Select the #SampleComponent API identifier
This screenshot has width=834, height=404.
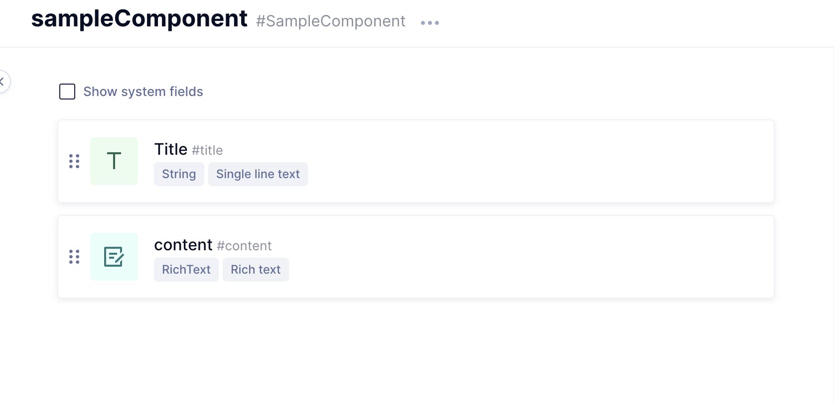330,21
